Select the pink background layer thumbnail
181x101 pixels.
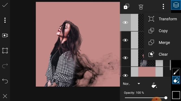147,72
